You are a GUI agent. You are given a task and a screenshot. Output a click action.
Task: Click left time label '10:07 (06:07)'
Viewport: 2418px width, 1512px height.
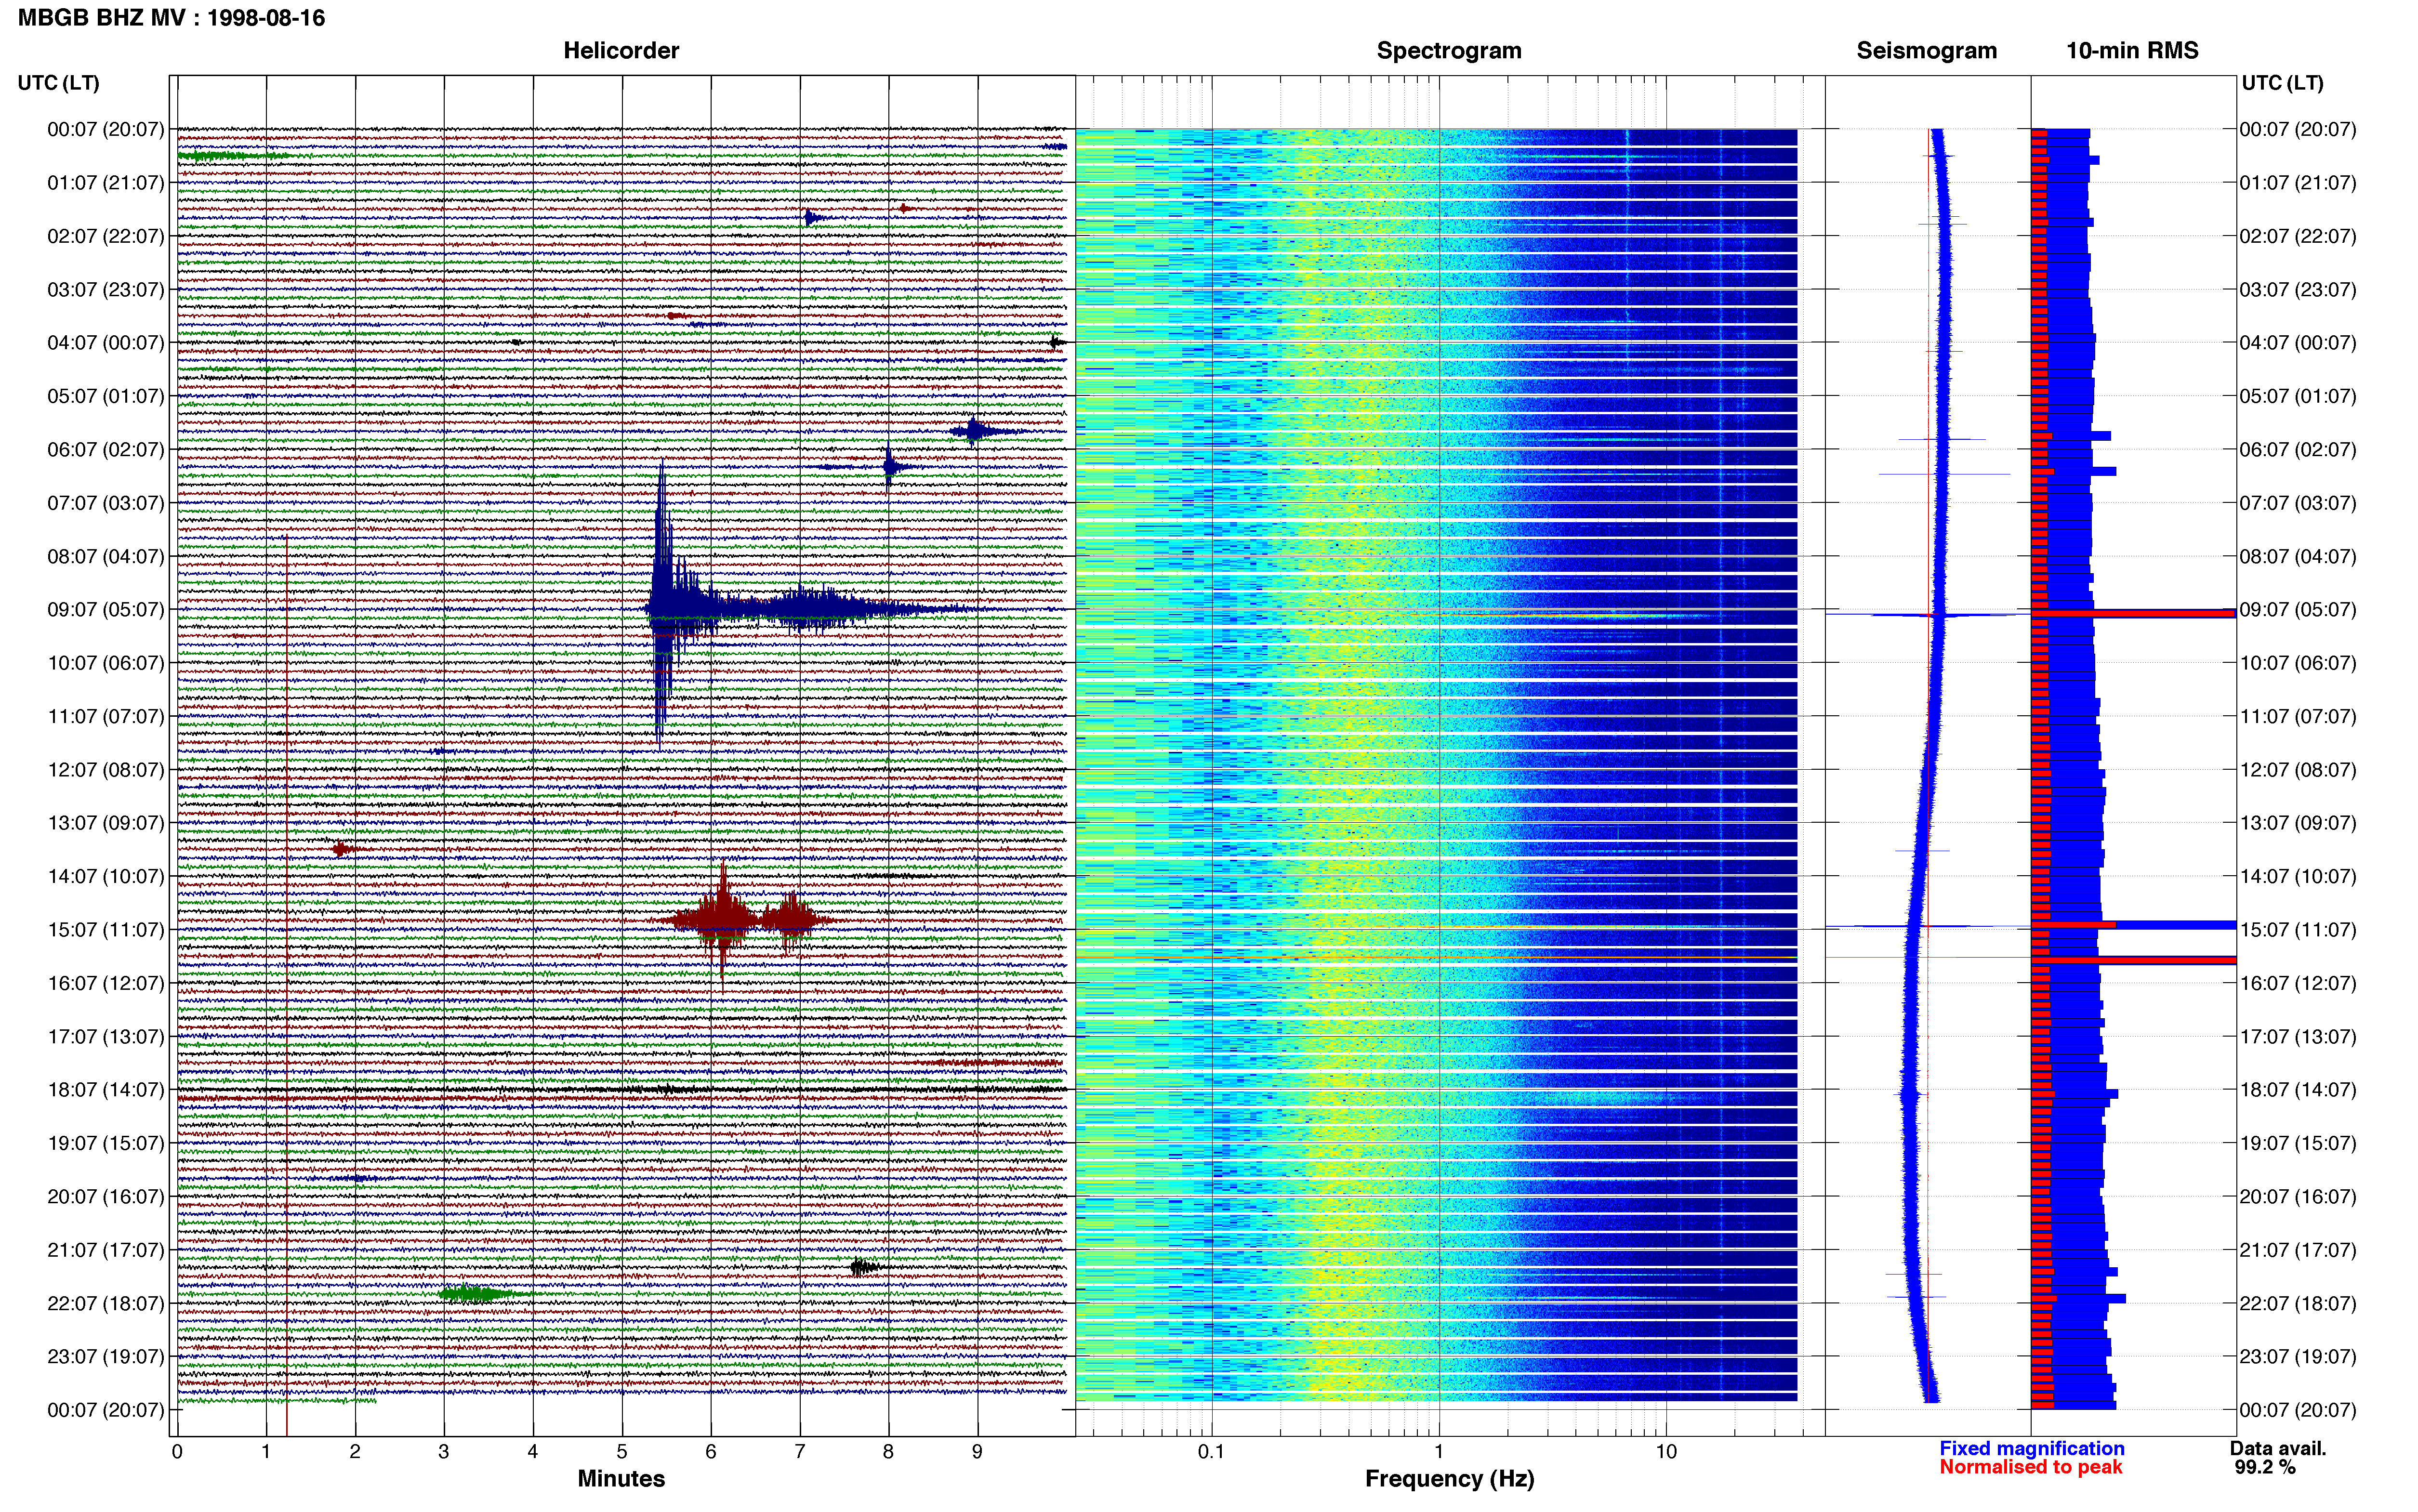106,663
